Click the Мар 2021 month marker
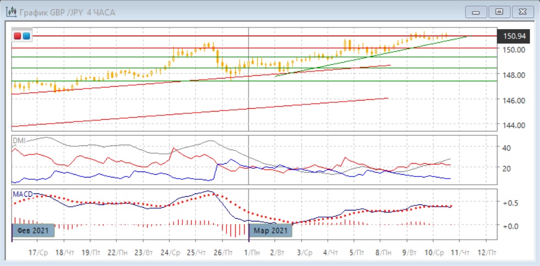This screenshot has width=540, height=266. (272, 230)
